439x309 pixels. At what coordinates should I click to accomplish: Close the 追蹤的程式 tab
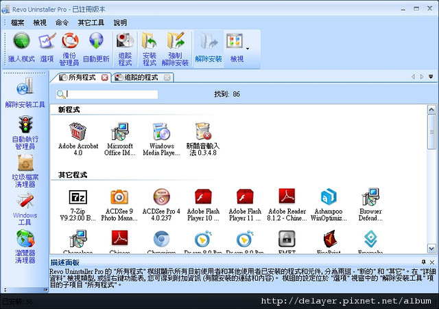click(167, 78)
